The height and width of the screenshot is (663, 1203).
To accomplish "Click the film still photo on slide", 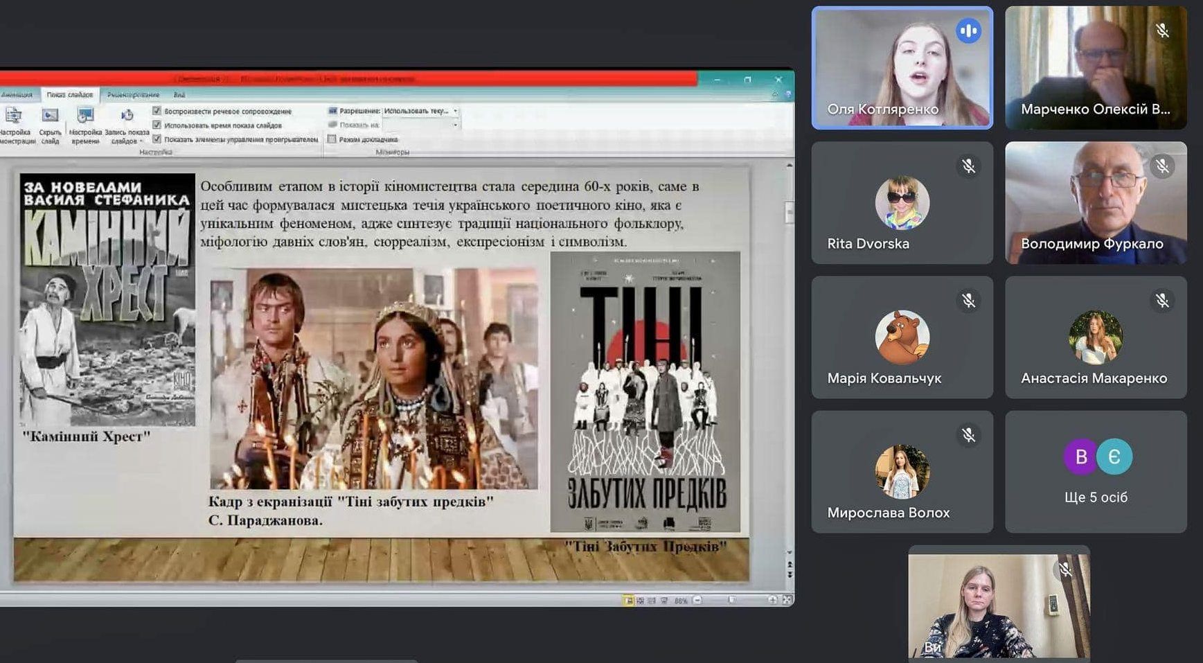I will coord(373,378).
